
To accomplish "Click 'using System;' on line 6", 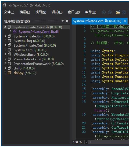I will (x=103, y=51).
